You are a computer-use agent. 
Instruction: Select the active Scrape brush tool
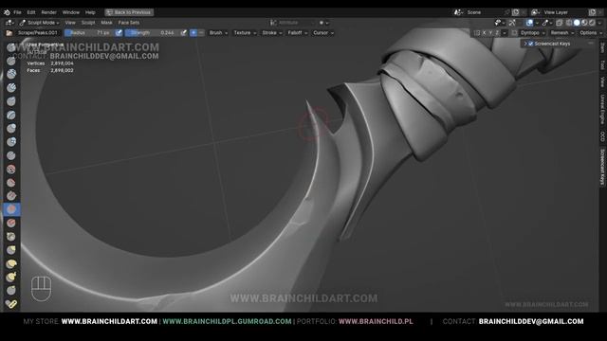point(11,209)
